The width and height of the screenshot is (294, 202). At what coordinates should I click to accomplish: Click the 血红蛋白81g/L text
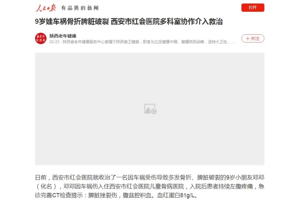(x=177, y=195)
